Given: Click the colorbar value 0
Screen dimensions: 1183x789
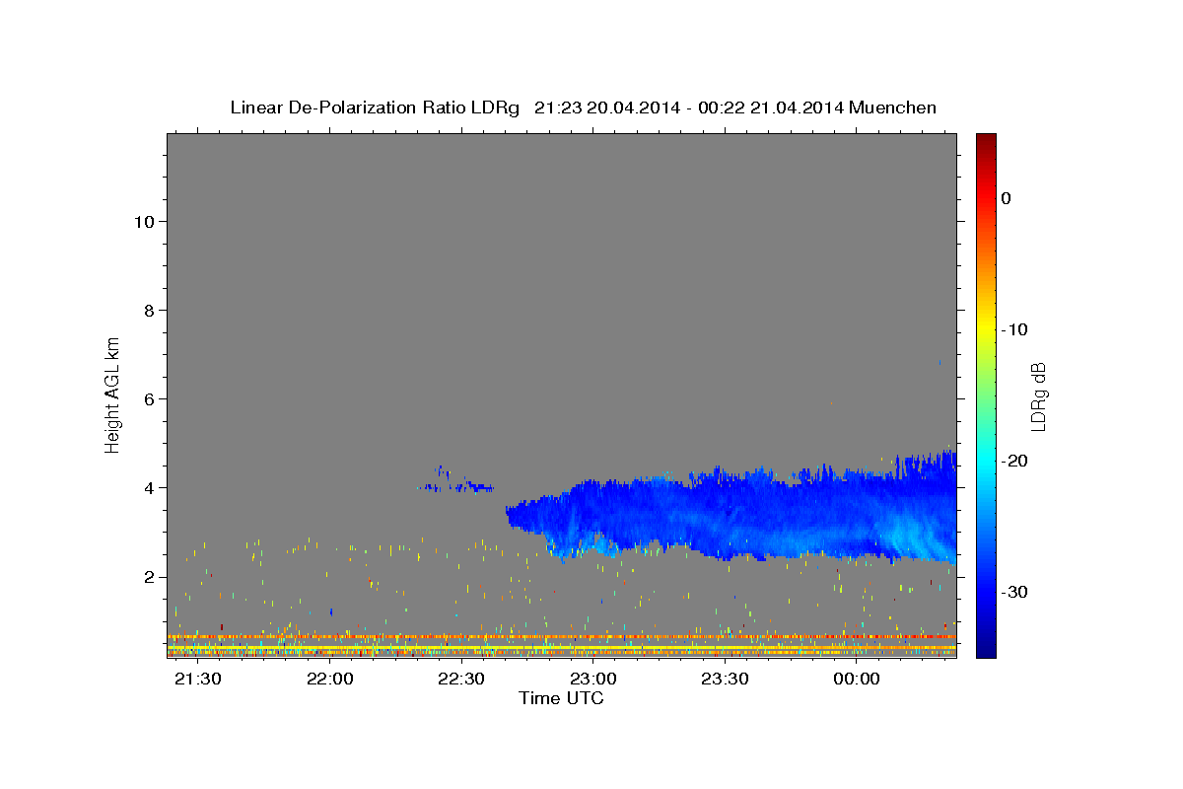Looking at the screenshot, I should click(1007, 198).
